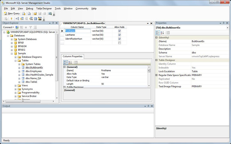Click the Object Explorer refresh icon

[x=35, y=27]
